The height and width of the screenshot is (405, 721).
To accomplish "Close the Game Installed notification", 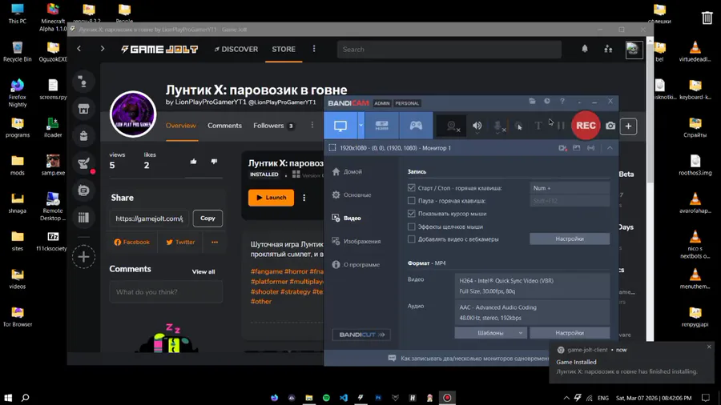I will point(709,347).
